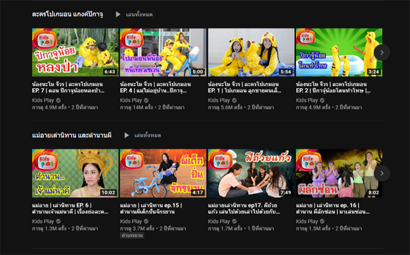Advance the Pokemon drama row with next arrow
Viewport: 410px width, 255px height.
click(382, 52)
